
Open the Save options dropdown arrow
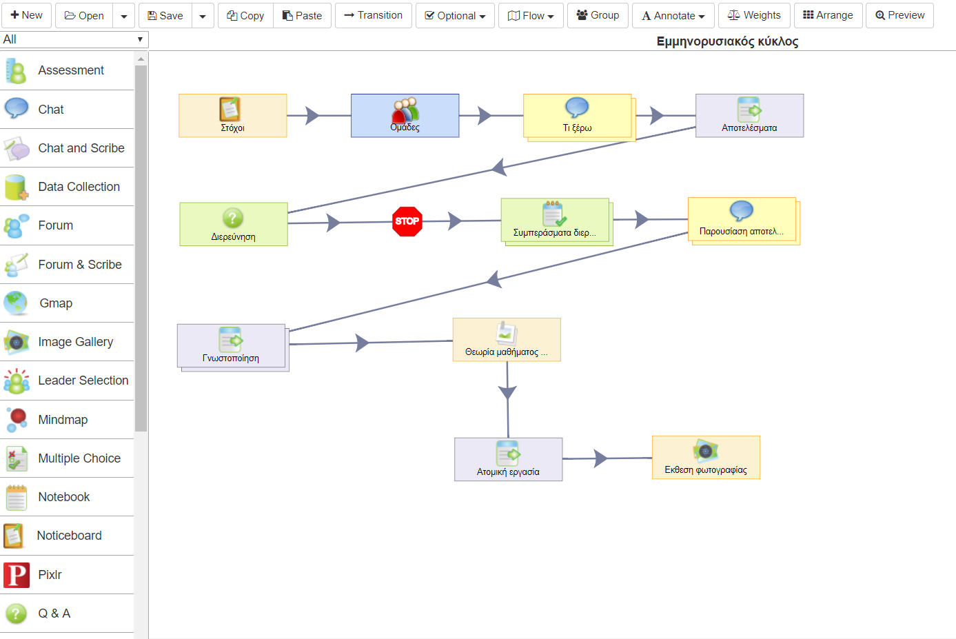(x=203, y=15)
